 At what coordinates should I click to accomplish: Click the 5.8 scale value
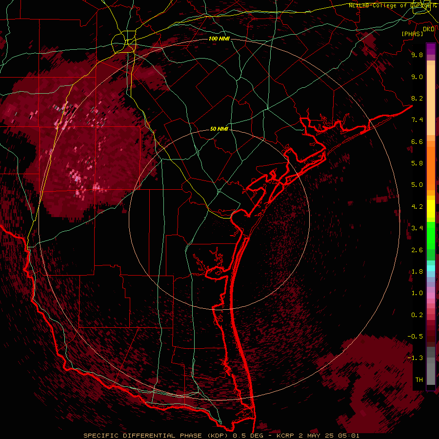tap(417, 163)
